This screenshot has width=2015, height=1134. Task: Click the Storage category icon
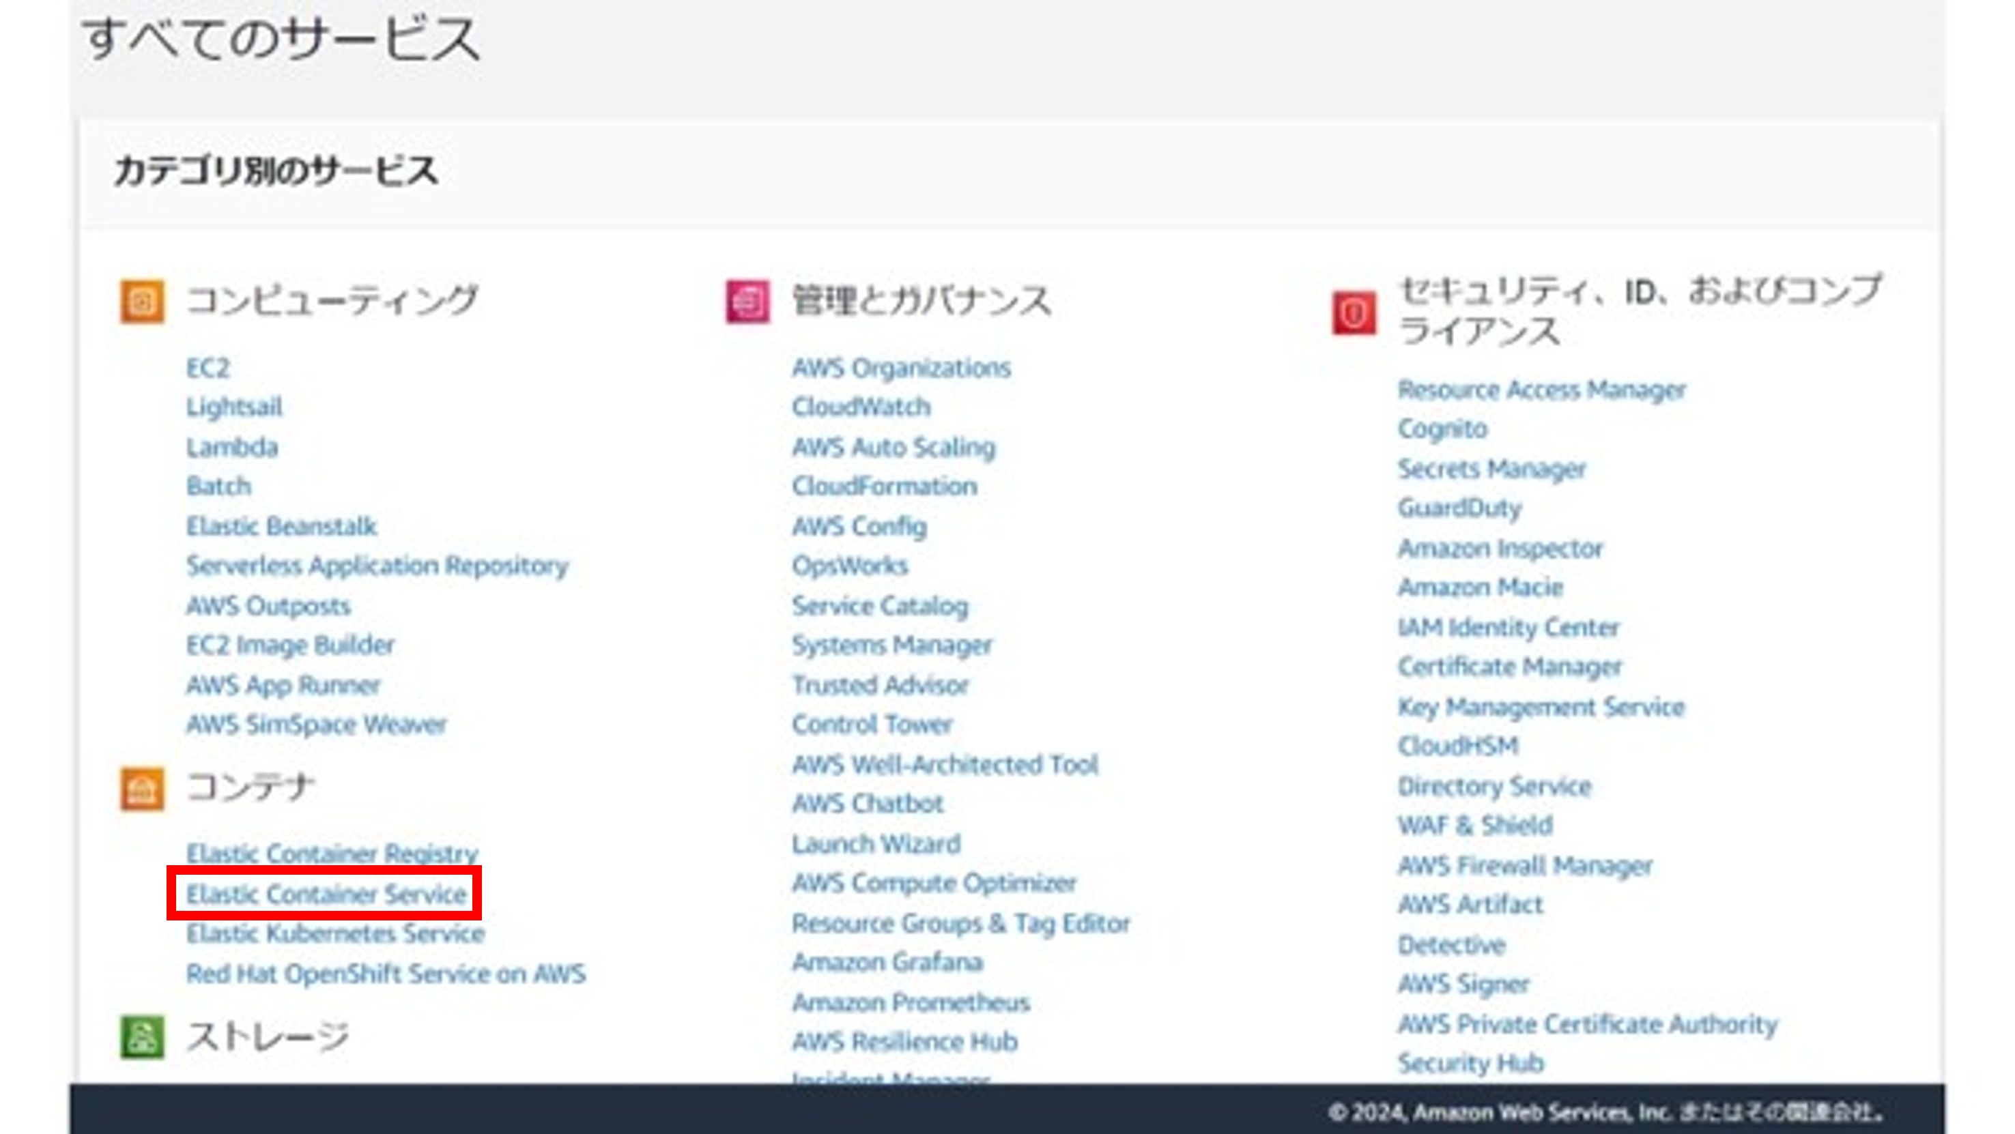click(x=141, y=1036)
